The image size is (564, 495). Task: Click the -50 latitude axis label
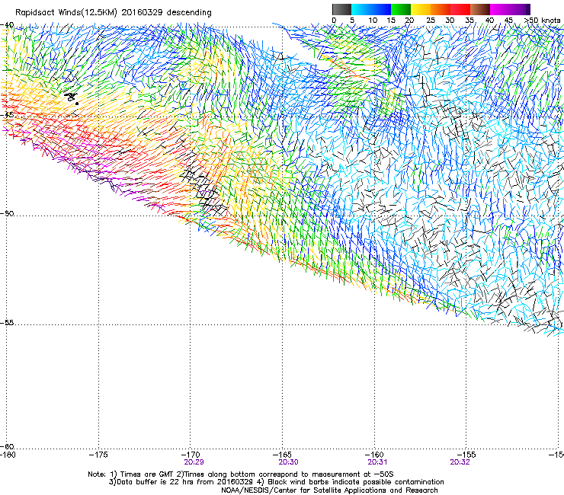[7, 213]
